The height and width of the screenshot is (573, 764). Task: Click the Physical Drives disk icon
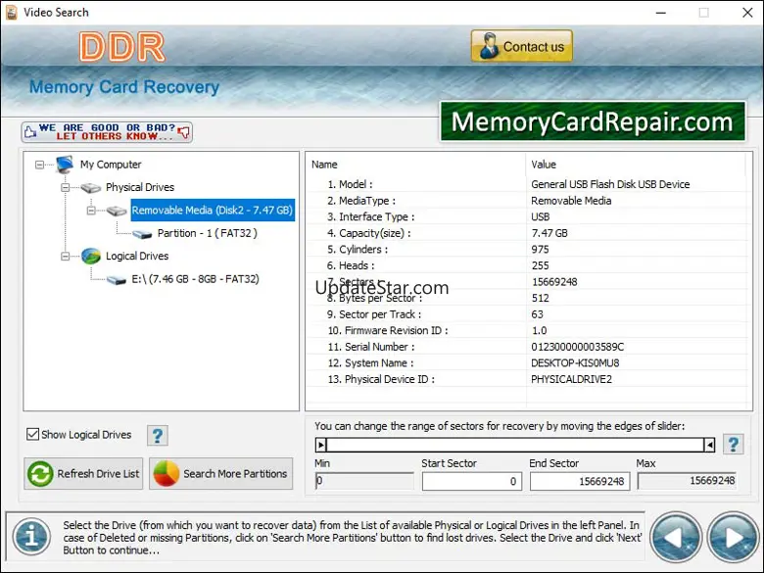point(91,188)
